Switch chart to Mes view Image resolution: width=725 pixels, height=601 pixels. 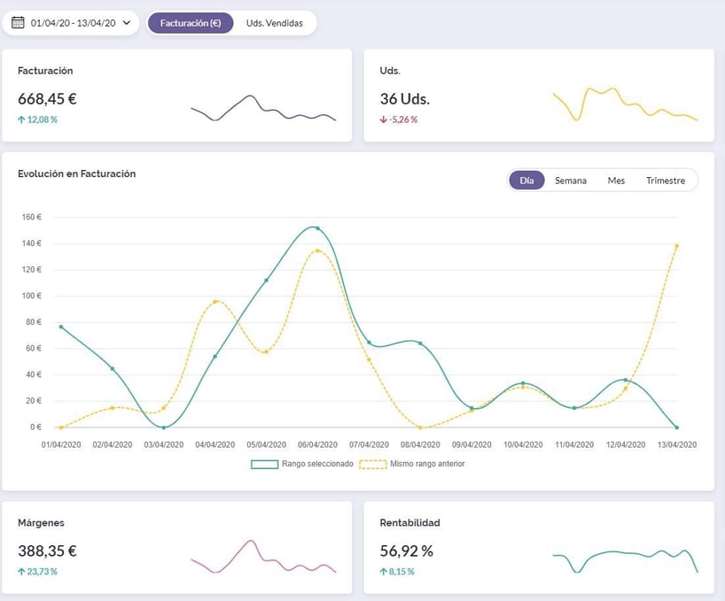coord(616,181)
